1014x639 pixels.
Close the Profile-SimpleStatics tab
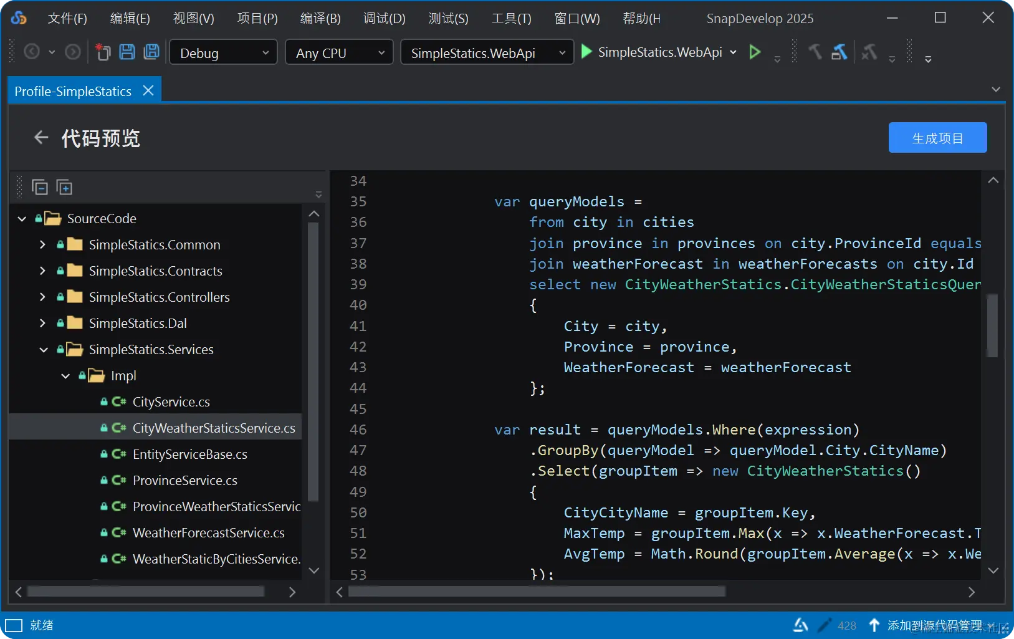(x=148, y=91)
